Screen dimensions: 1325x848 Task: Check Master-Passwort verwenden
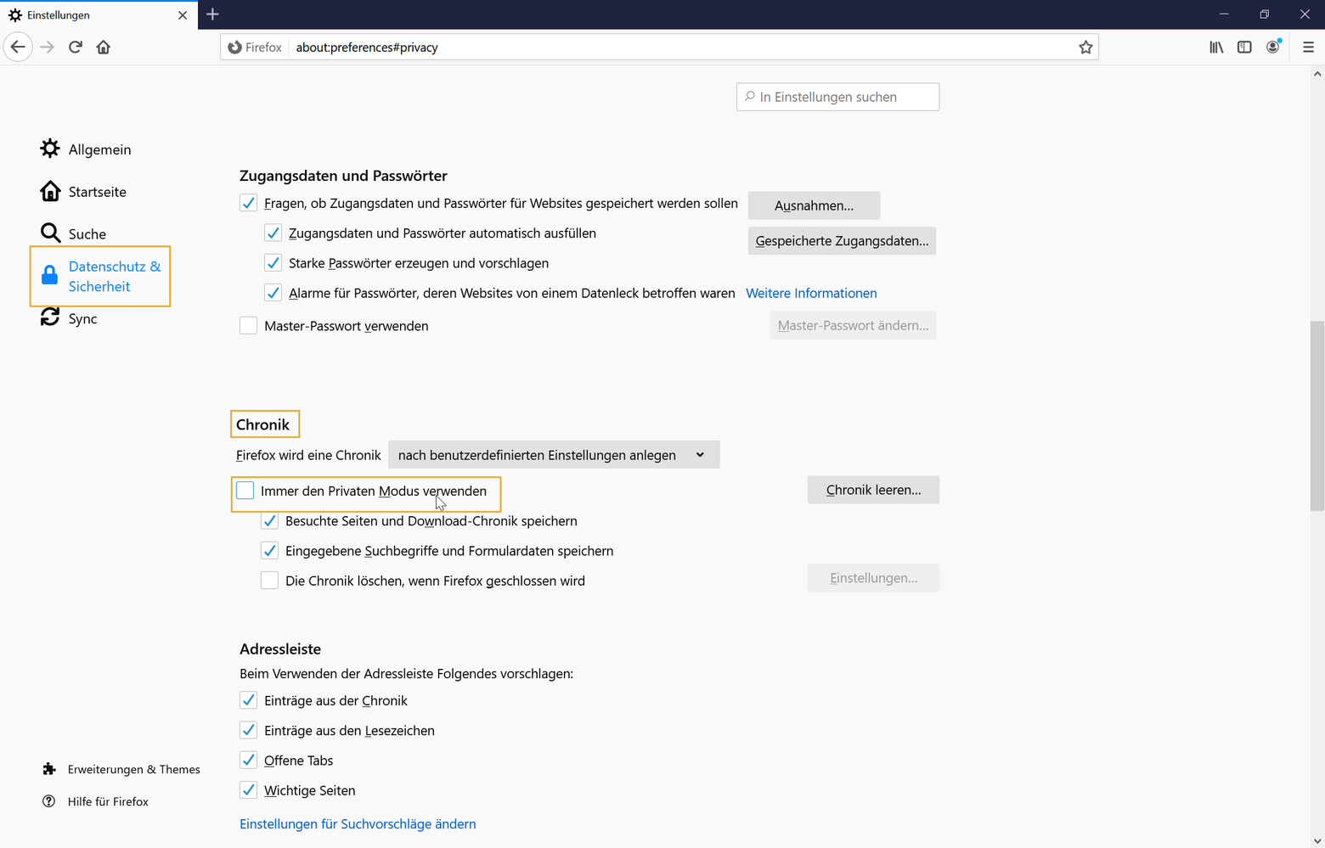[248, 326]
